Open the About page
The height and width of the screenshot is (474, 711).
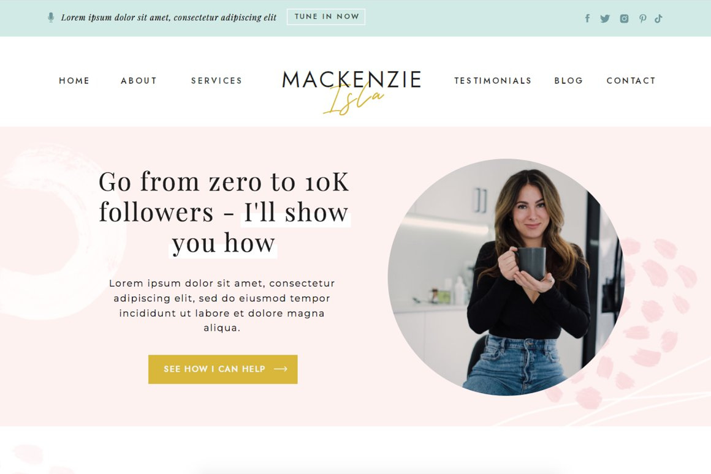pyautogui.click(x=139, y=81)
